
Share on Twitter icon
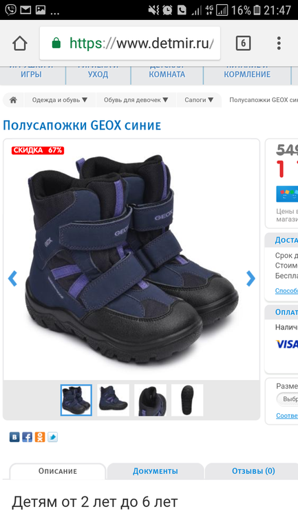point(52,437)
